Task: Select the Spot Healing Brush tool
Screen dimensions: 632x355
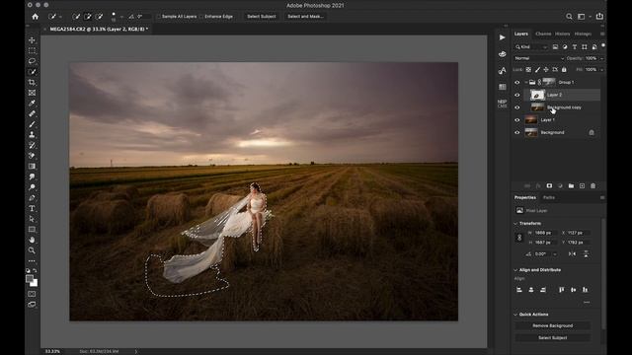Action: (32, 114)
